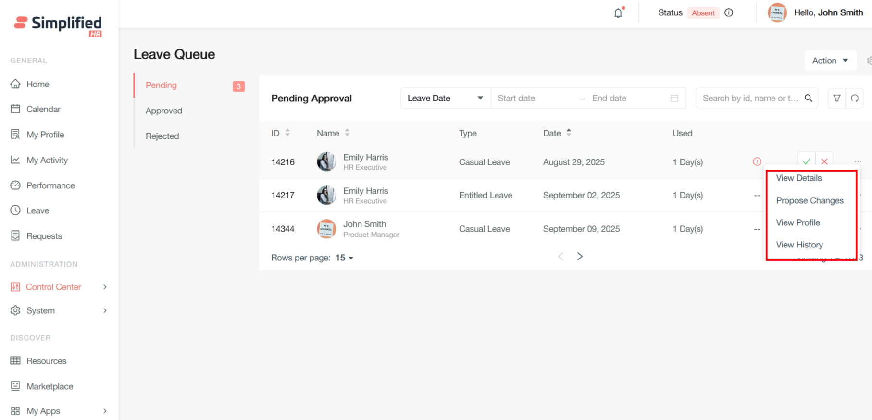Open the Leave Date dropdown

[x=445, y=98]
